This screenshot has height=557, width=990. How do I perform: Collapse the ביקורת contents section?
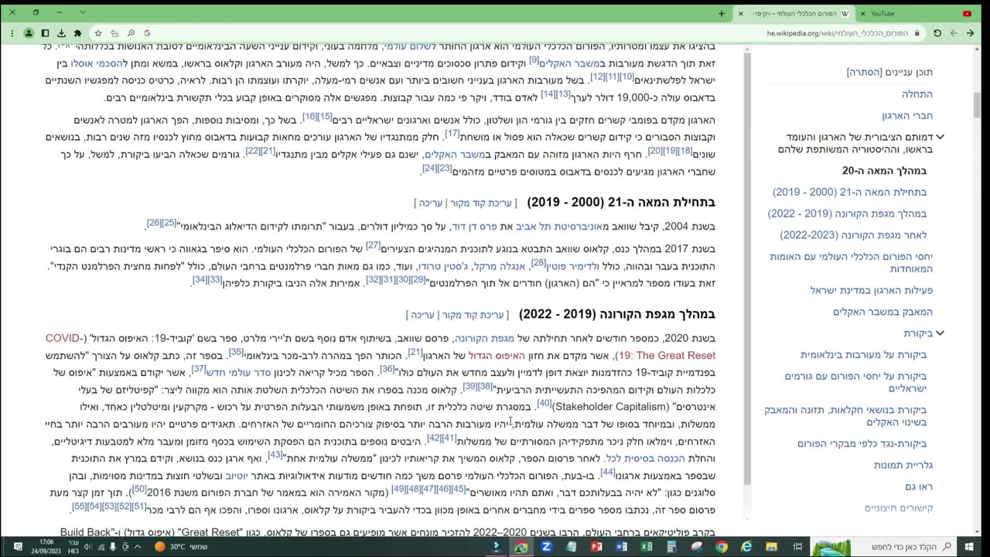click(x=940, y=333)
